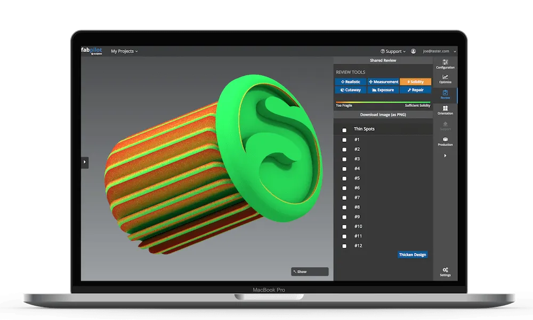Switch to Solidity review tool
The width and height of the screenshot is (533, 320).
point(415,82)
